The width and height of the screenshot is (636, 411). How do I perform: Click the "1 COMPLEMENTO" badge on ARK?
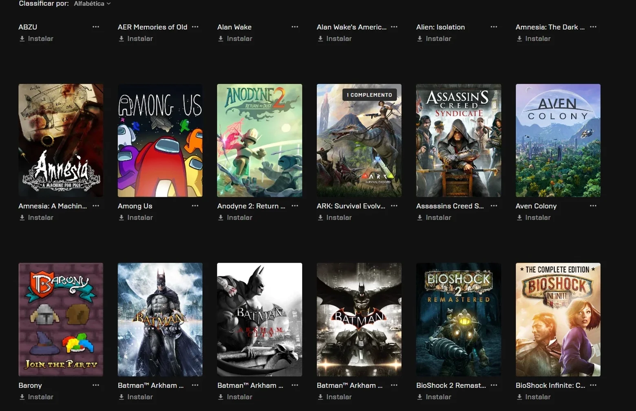369,95
